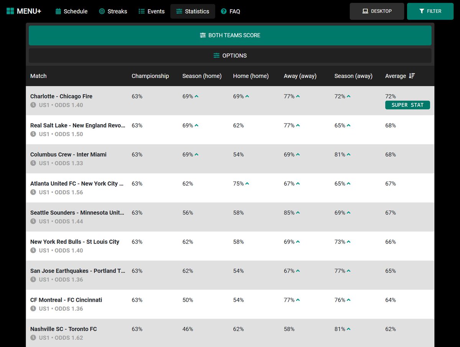This screenshot has height=347, width=460.
Task: Click the Average column sort icon
Action: [412, 76]
